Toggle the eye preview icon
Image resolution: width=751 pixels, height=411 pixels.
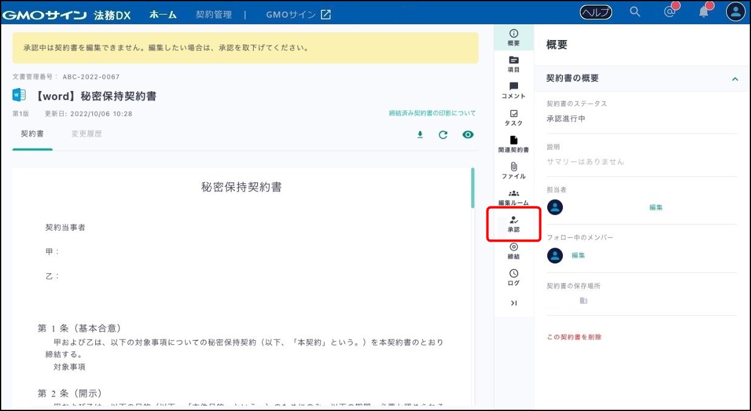[468, 135]
